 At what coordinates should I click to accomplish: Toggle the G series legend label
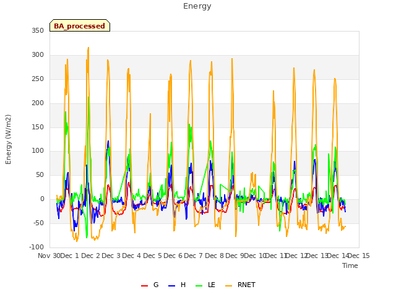coord(156,285)
